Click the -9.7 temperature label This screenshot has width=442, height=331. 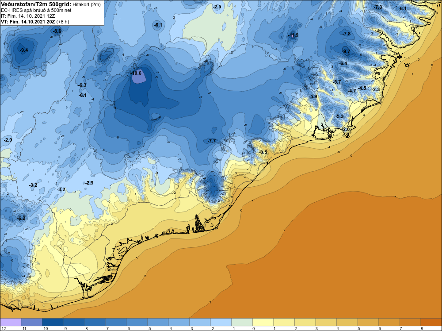click(x=346, y=51)
